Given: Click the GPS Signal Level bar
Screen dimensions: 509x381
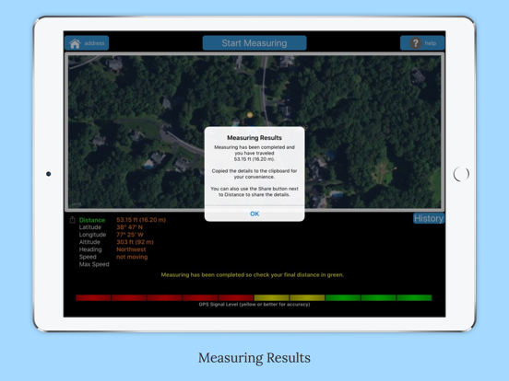Looking at the screenshot, I should tap(254, 298).
